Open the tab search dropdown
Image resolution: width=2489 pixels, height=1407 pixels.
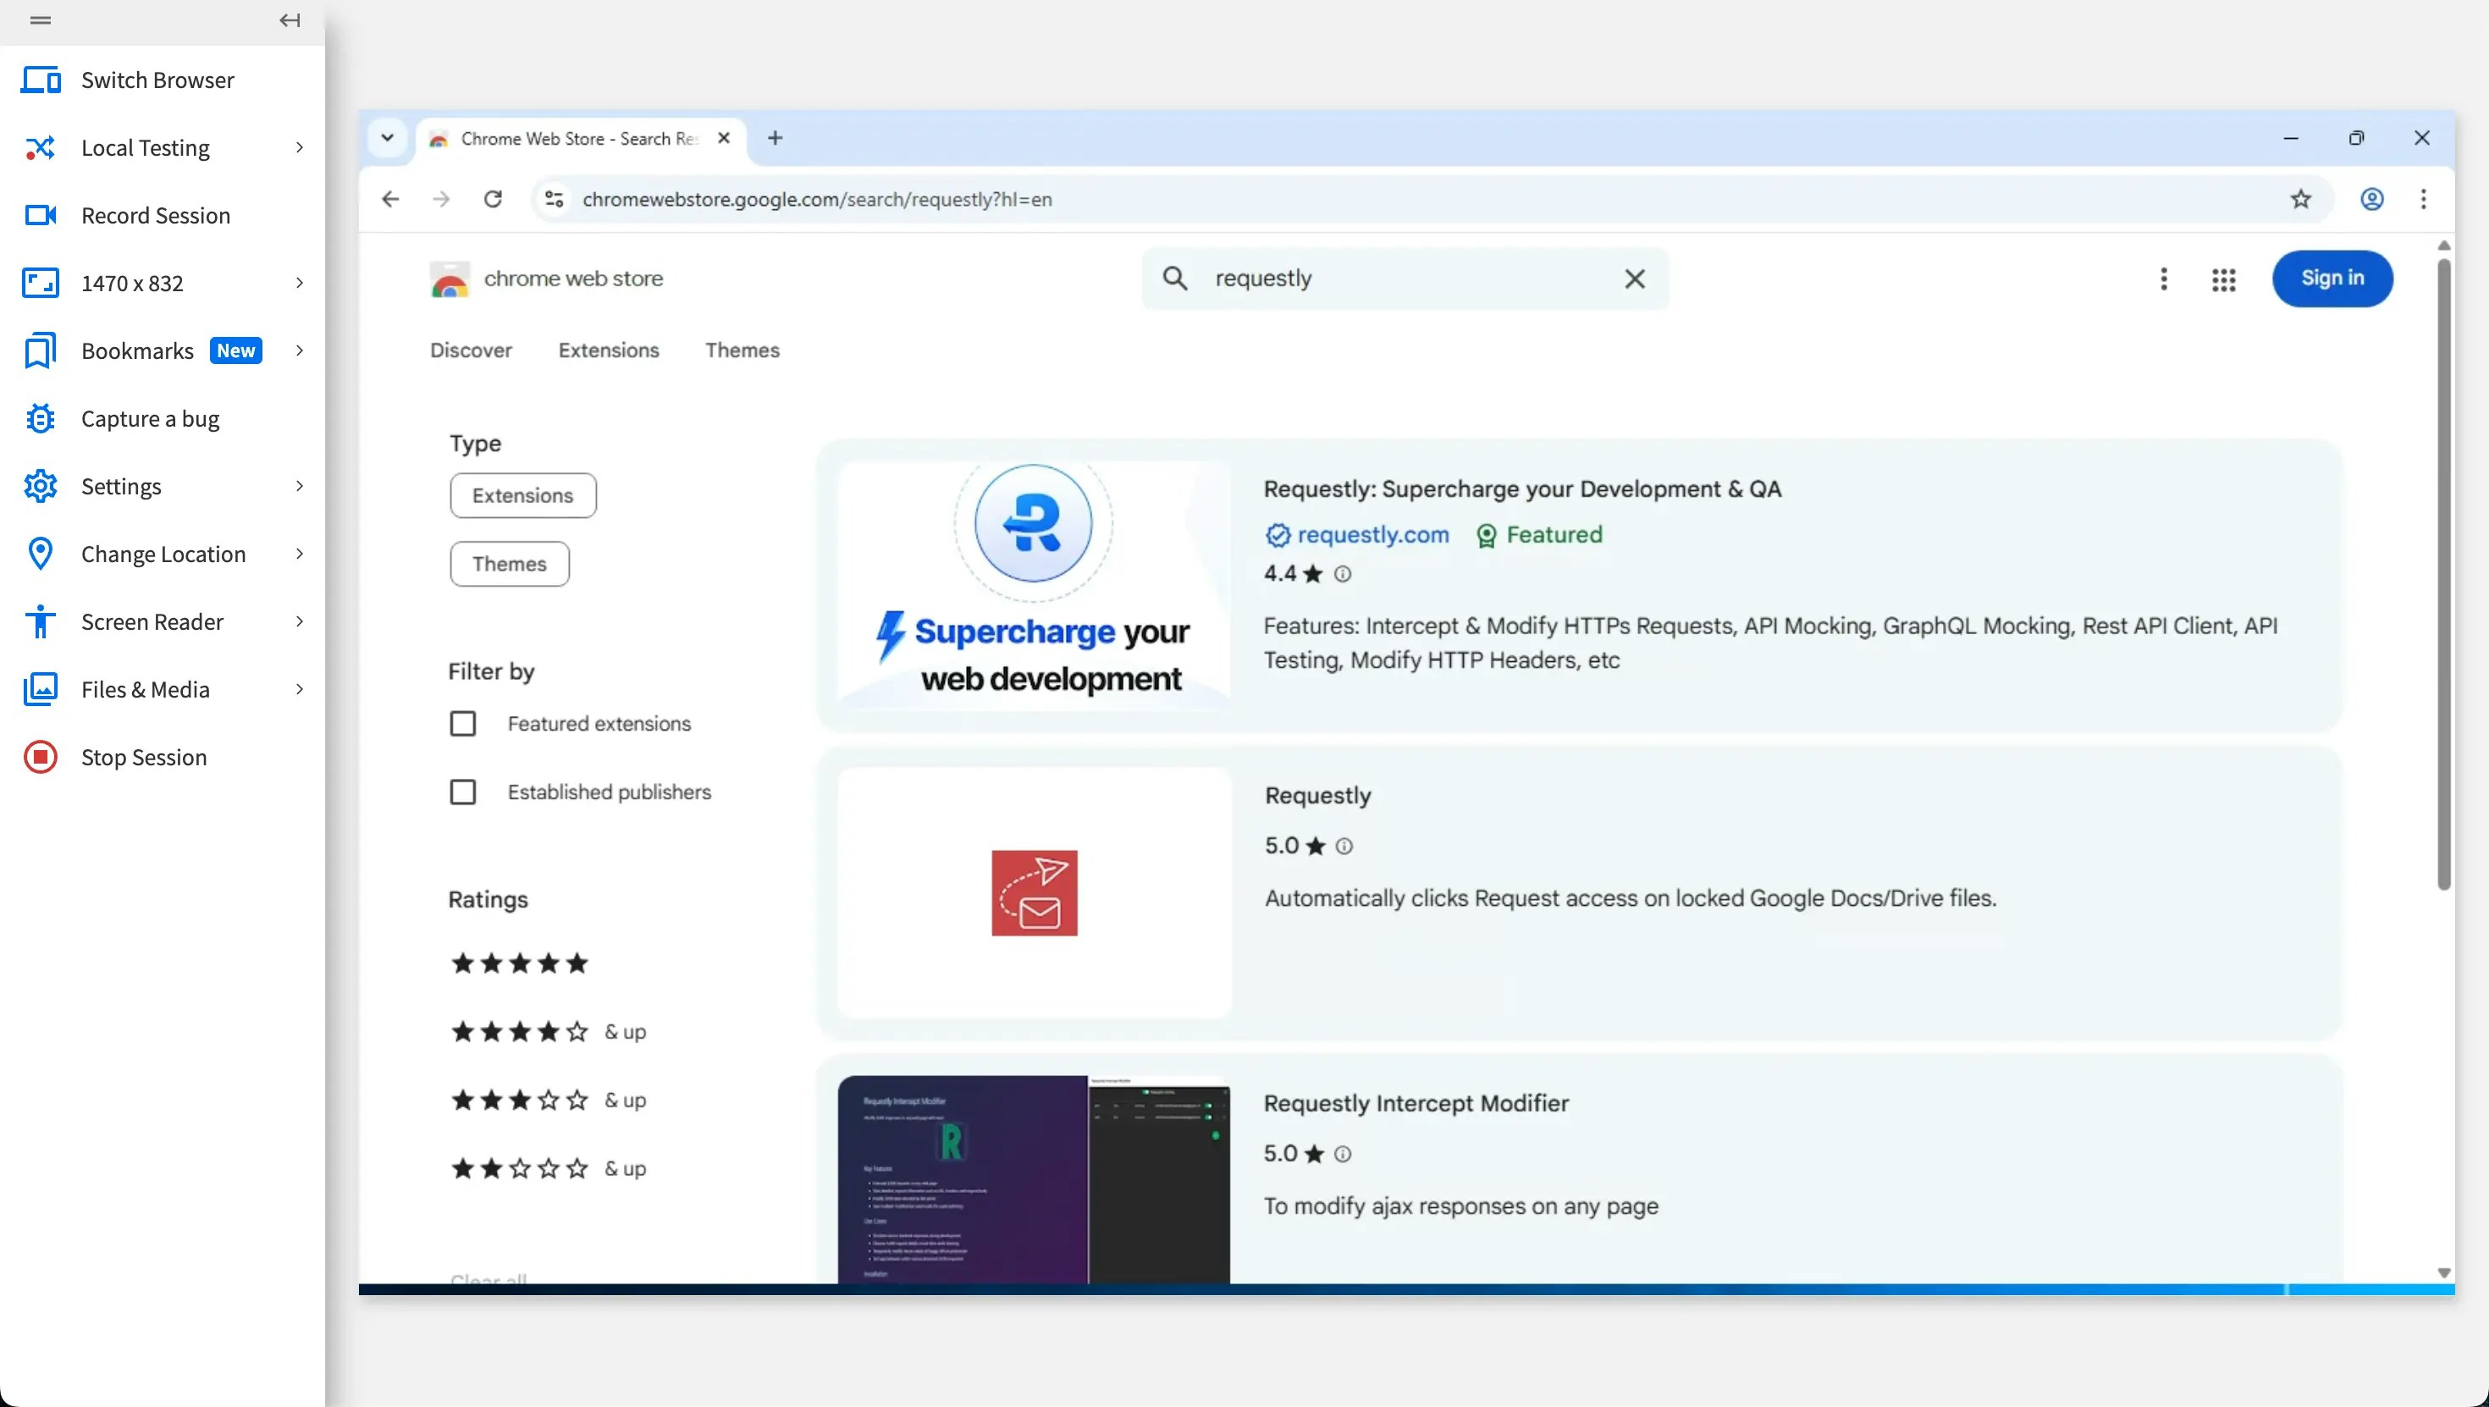pos(387,137)
